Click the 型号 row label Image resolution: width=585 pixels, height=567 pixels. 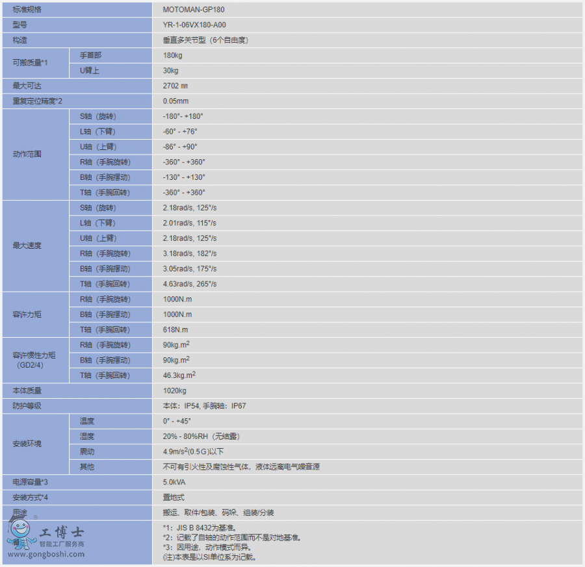pos(19,25)
